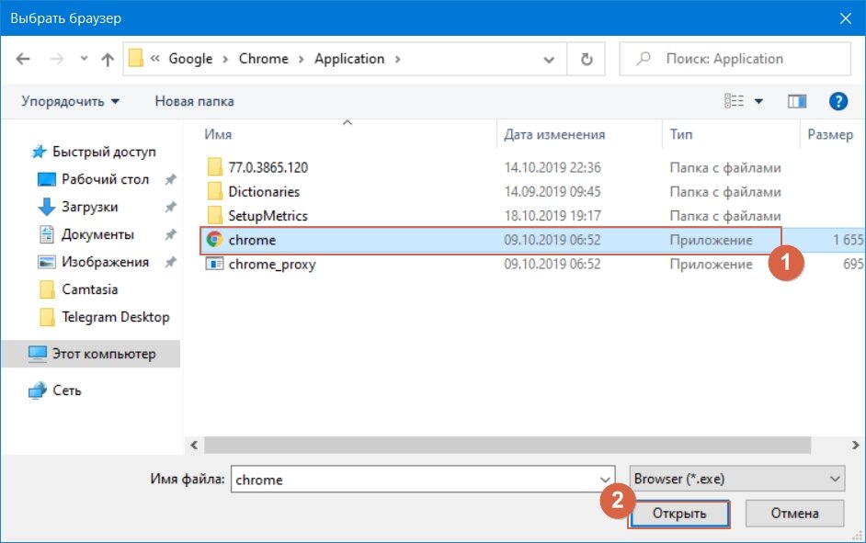Click date 14.10.2019 22:36

553,167
